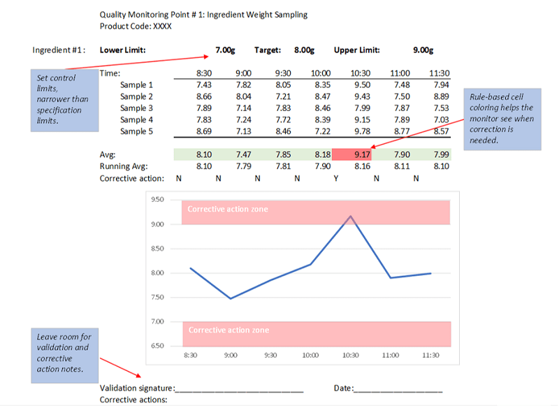Image resolution: width=559 pixels, height=408 pixels.
Task: Click the sample value 9.50
Action: [x=362, y=85]
